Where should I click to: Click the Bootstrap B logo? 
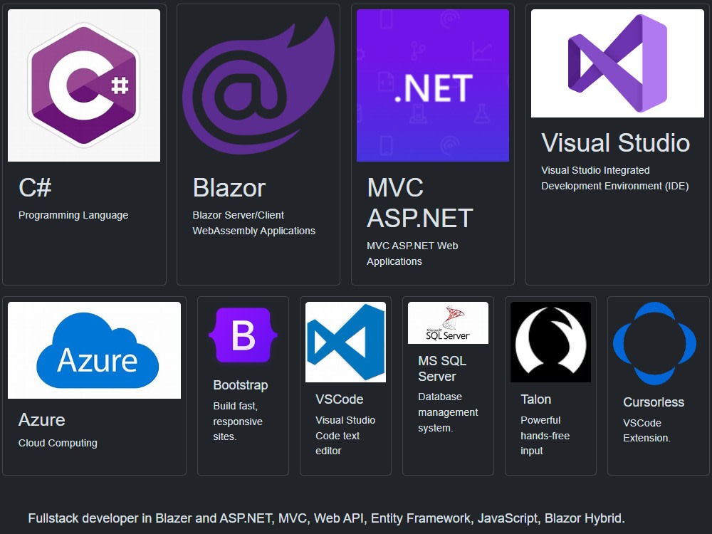[x=243, y=335]
